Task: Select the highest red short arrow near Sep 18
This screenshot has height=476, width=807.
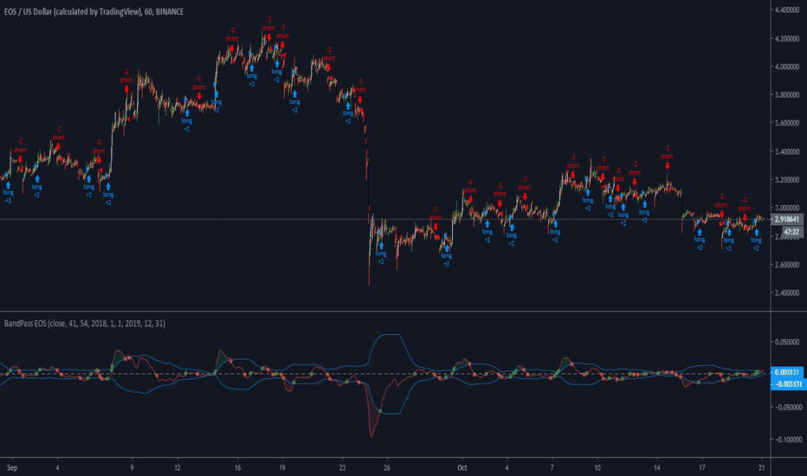Action: pyautogui.click(x=268, y=37)
